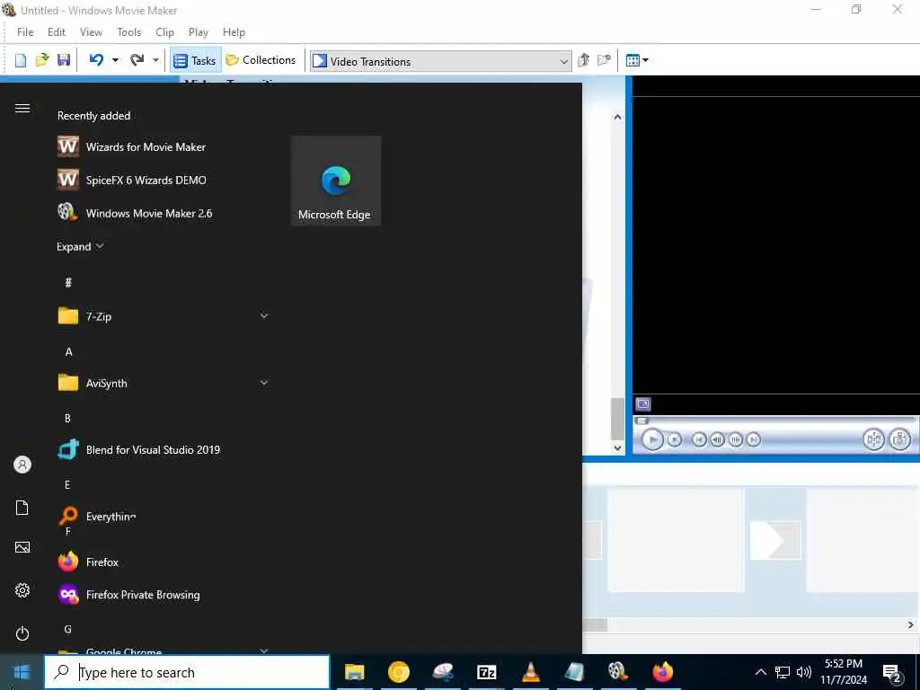The image size is (920, 690).
Task: Open the Microsoft Edge tile
Action: tap(336, 181)
